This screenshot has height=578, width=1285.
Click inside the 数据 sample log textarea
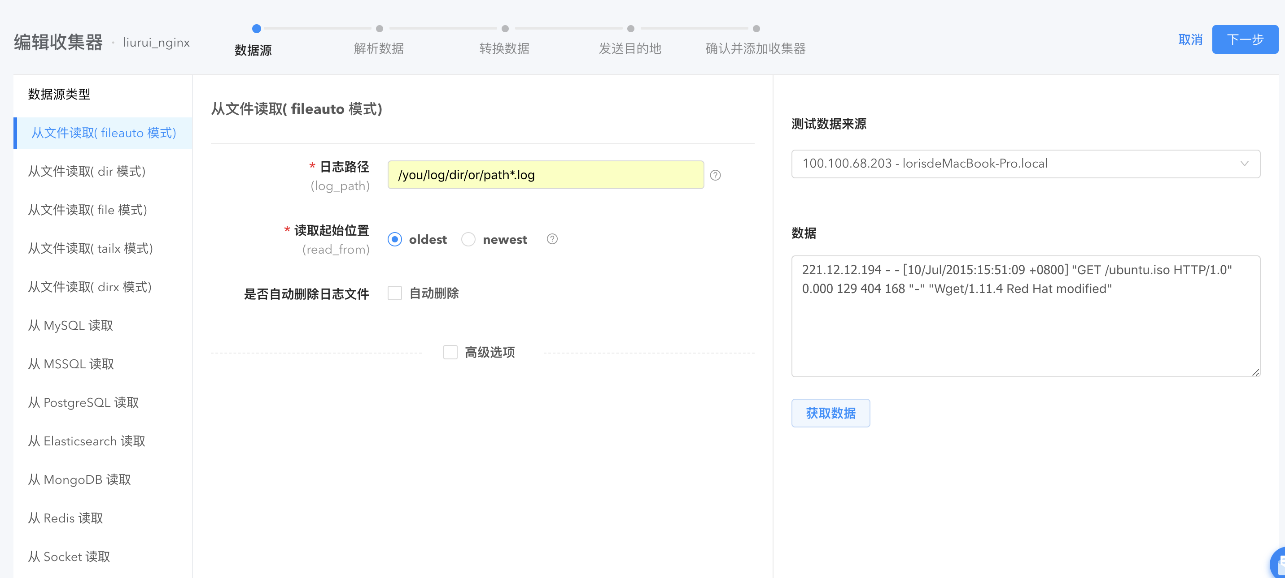click(1025, 316)
